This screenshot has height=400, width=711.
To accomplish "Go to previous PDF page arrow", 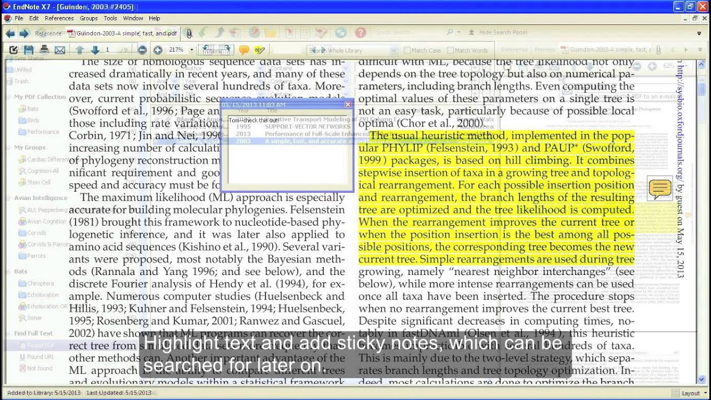I will (x=79, y=50).
